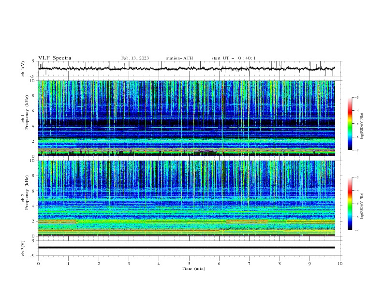This screenshot has width=383, height=296.
Task: Click the "VLF Spectra" plot title
Action: pos(55,58)
